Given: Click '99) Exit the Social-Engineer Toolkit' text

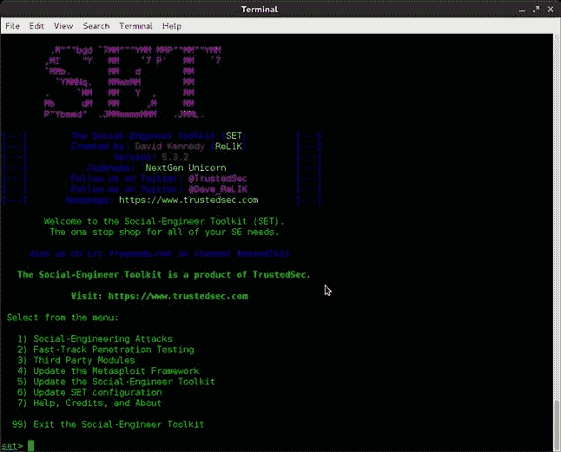Looking at the screenshot, I should pyautogui.click(x=108, y=424).
